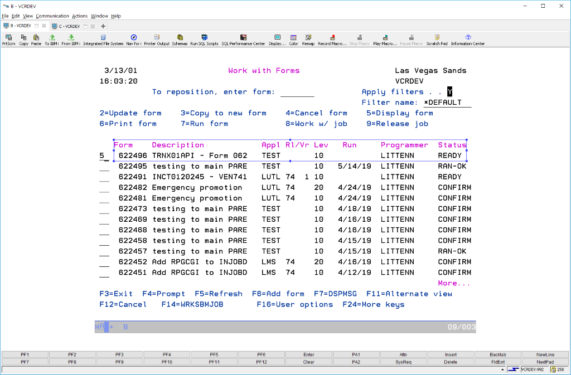Click the PA1 keypad button
Screen dimensions: 571x375
[x=356, y=354]
